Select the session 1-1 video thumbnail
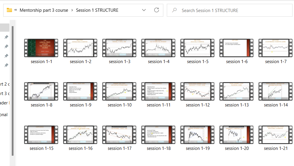 point(41,48)
